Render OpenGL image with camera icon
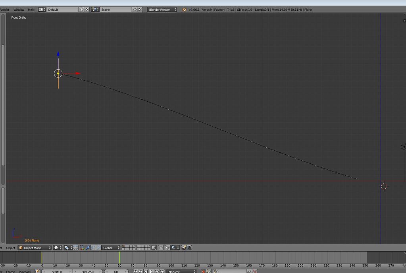This screenshot has height=273, width=406. [184, 248]
